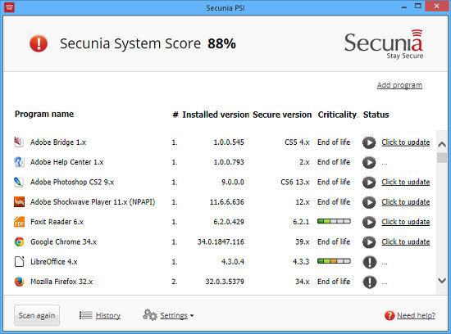
Task: Click the Foxit Reader PDF icon
Action: [19, 222]
